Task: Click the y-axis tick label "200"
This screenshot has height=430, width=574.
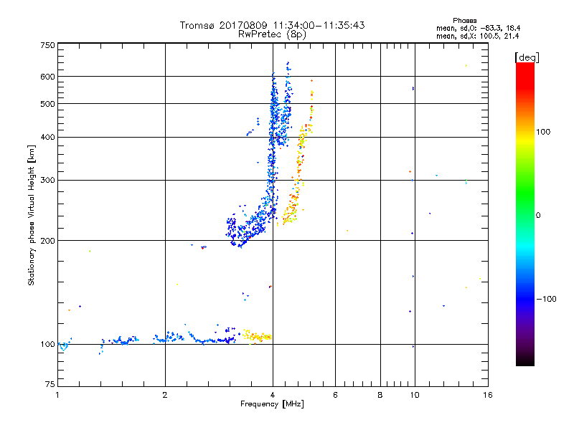Action: (x=47, y=241)
